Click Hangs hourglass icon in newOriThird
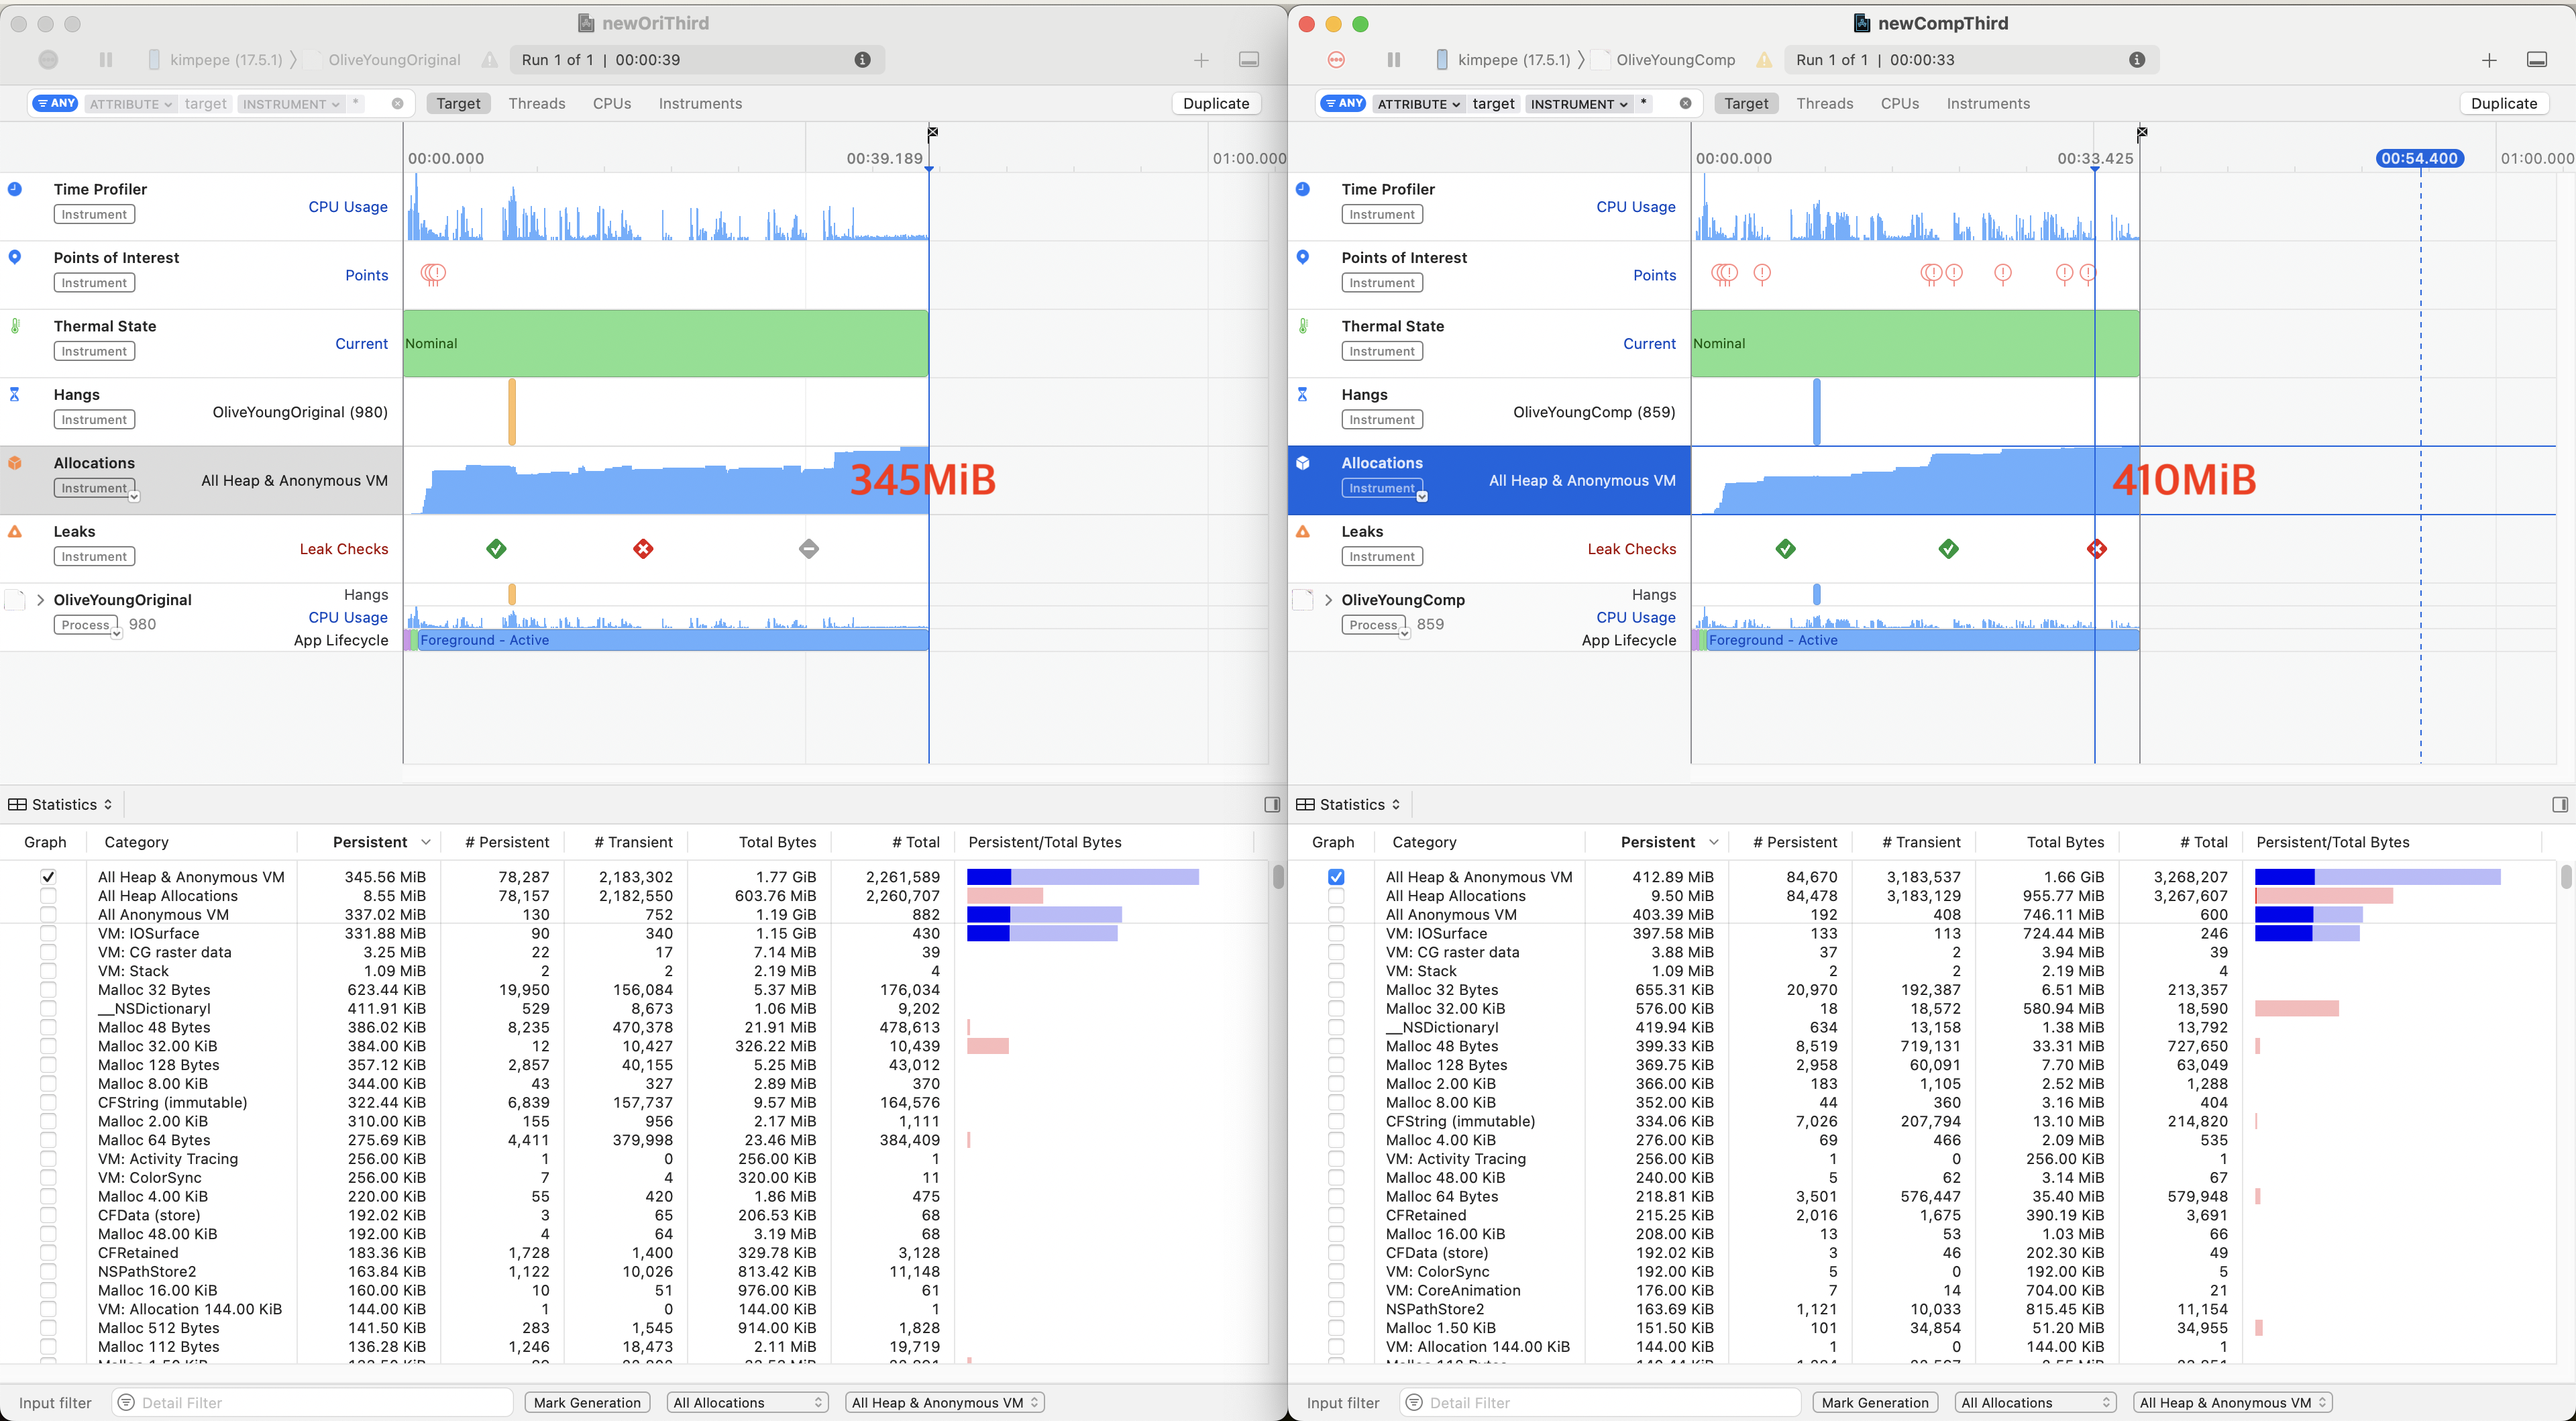Viewport: 2576px width, 1421px height. click(x=15, y=394)
